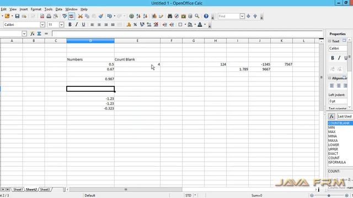Click the Copy icon

(87, 16)
